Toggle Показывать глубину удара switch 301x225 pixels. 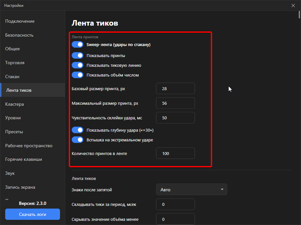click(78, 130)
